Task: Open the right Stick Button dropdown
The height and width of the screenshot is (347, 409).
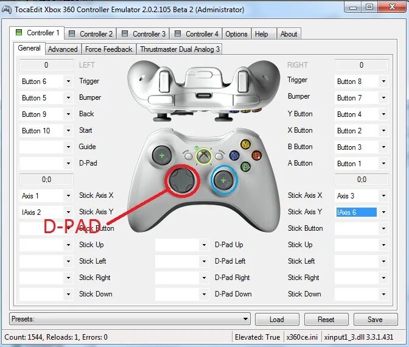Action: click(x=383, y=228)
